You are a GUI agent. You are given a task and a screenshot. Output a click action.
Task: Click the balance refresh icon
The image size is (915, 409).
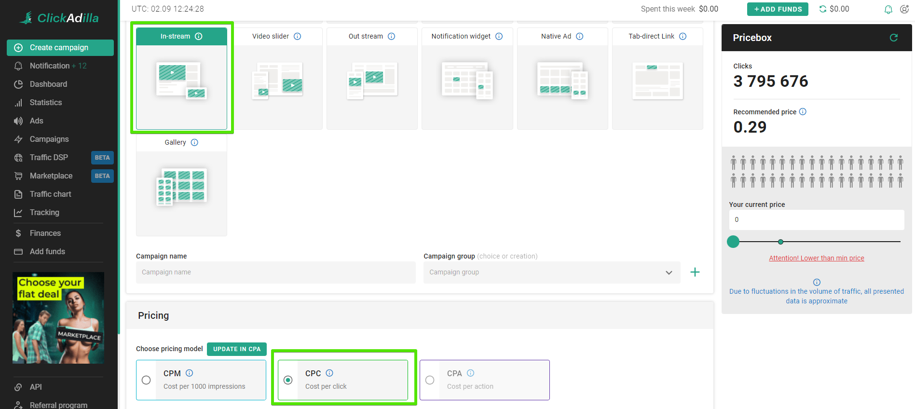[x=823, y=9]
